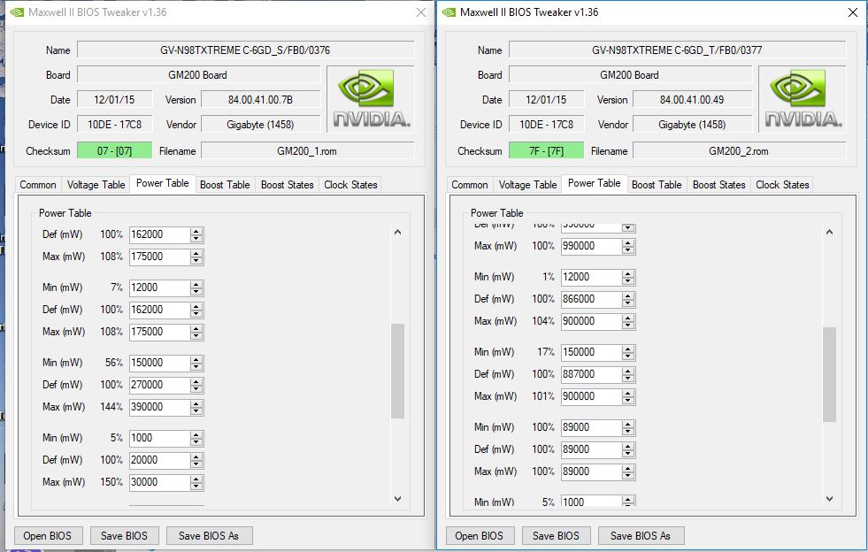Screen dimensions: 868x552
Task: Click 990000 Max field in right window
Action: (x=591, y=246)
